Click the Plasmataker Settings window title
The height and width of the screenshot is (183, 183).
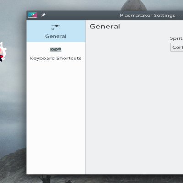point(151,16)
